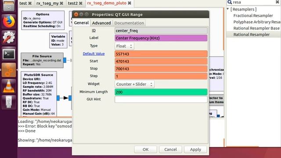Screen dimensions: 281x158
Task: Open the Advanced properties tab
Action: pos(101,23)
